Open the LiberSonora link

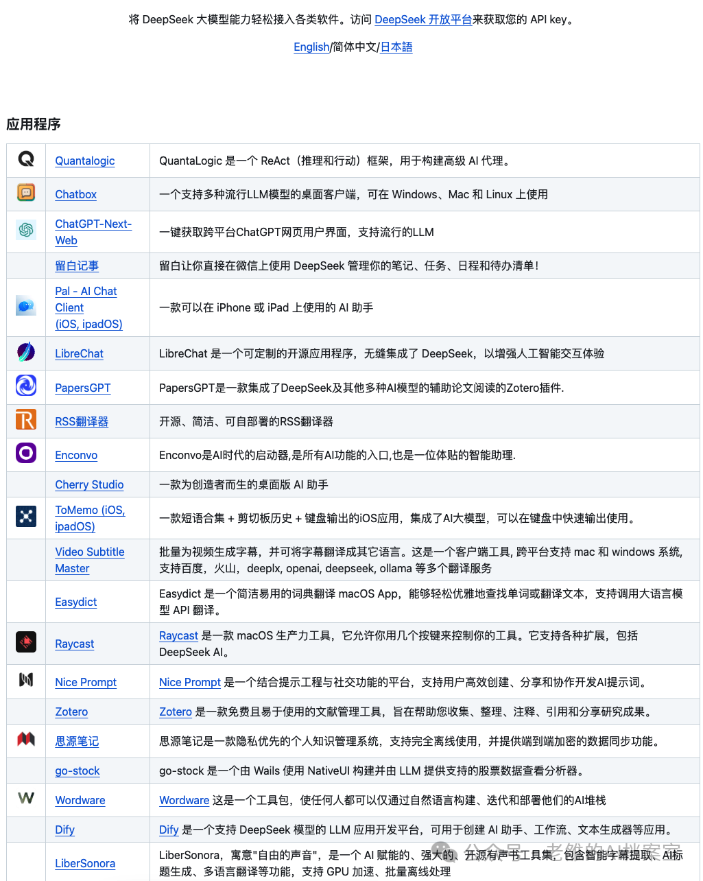(x=85, y=863)
